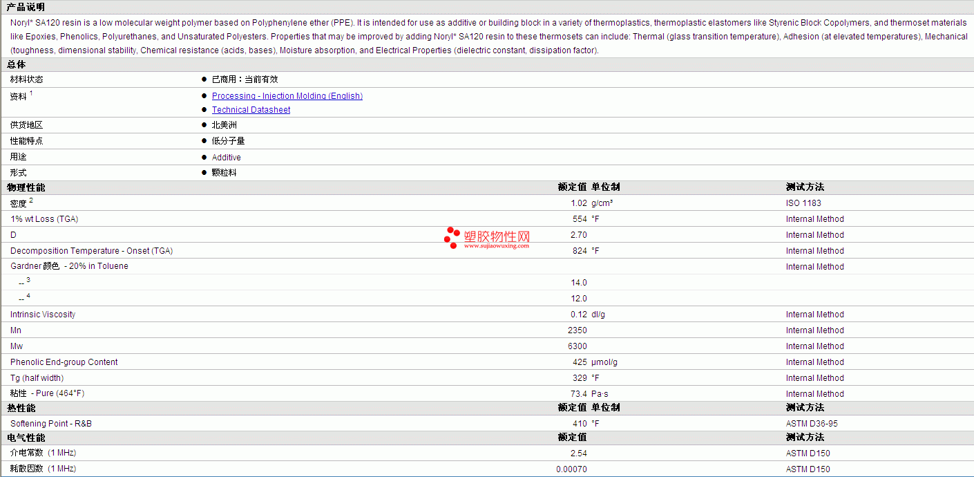This screenshot has width=974, height=477.
Task: Click the 粘性 - Pure (464°F) label
Action: (x=47, y=393)
